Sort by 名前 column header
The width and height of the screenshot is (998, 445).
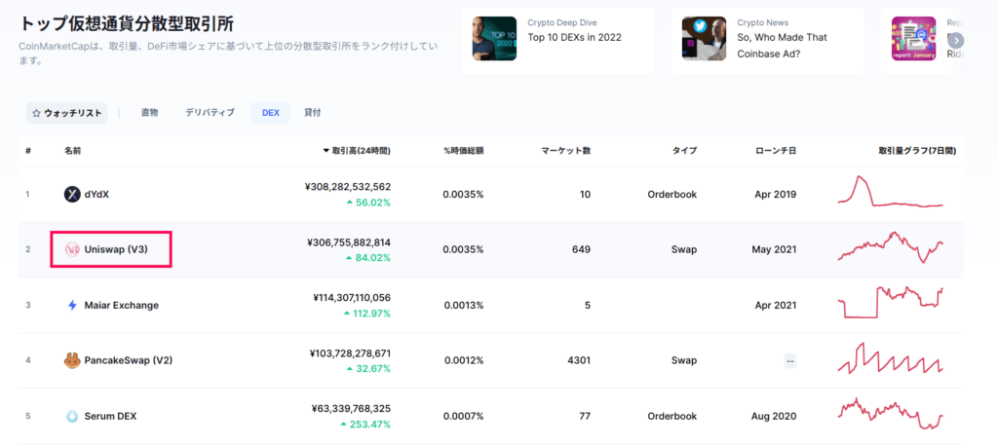(72, 151)
